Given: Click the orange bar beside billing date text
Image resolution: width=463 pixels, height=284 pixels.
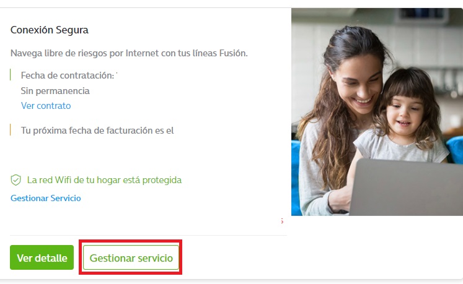Looking at the screenshot, I should tap(11, 130).
